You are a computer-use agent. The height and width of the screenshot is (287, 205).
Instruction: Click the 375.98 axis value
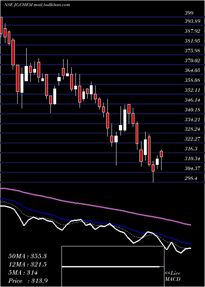click(192, 51)
